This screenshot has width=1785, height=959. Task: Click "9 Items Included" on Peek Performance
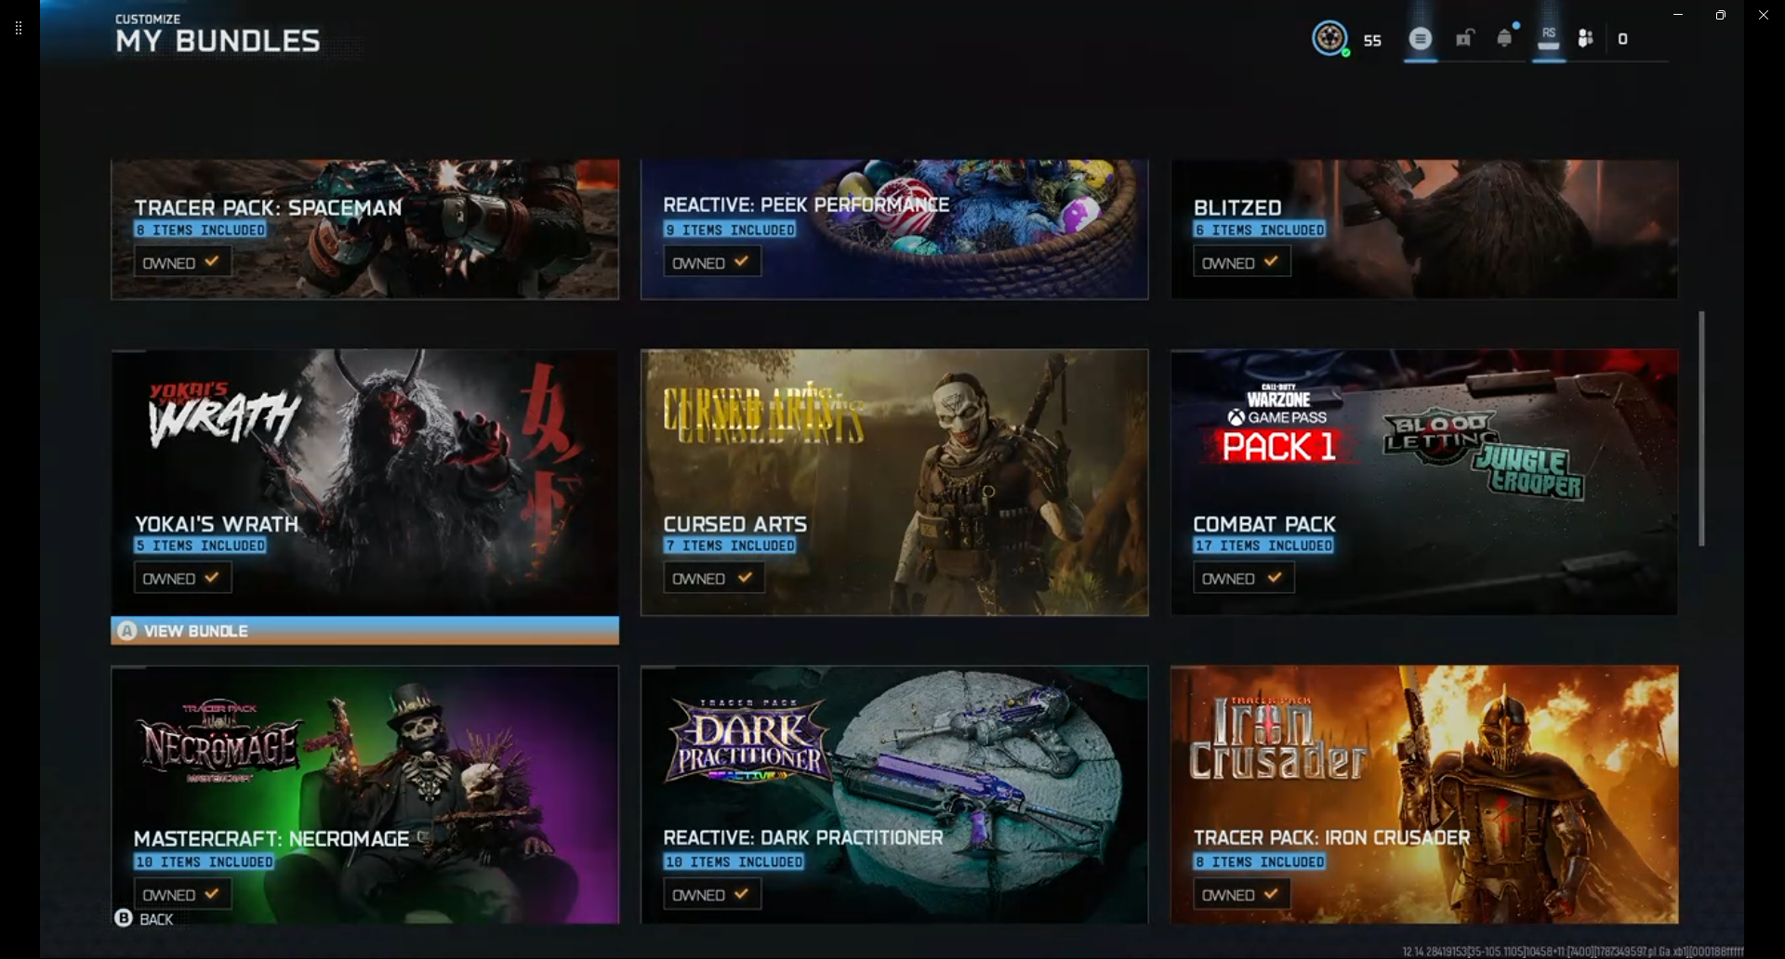pos(730,230)
